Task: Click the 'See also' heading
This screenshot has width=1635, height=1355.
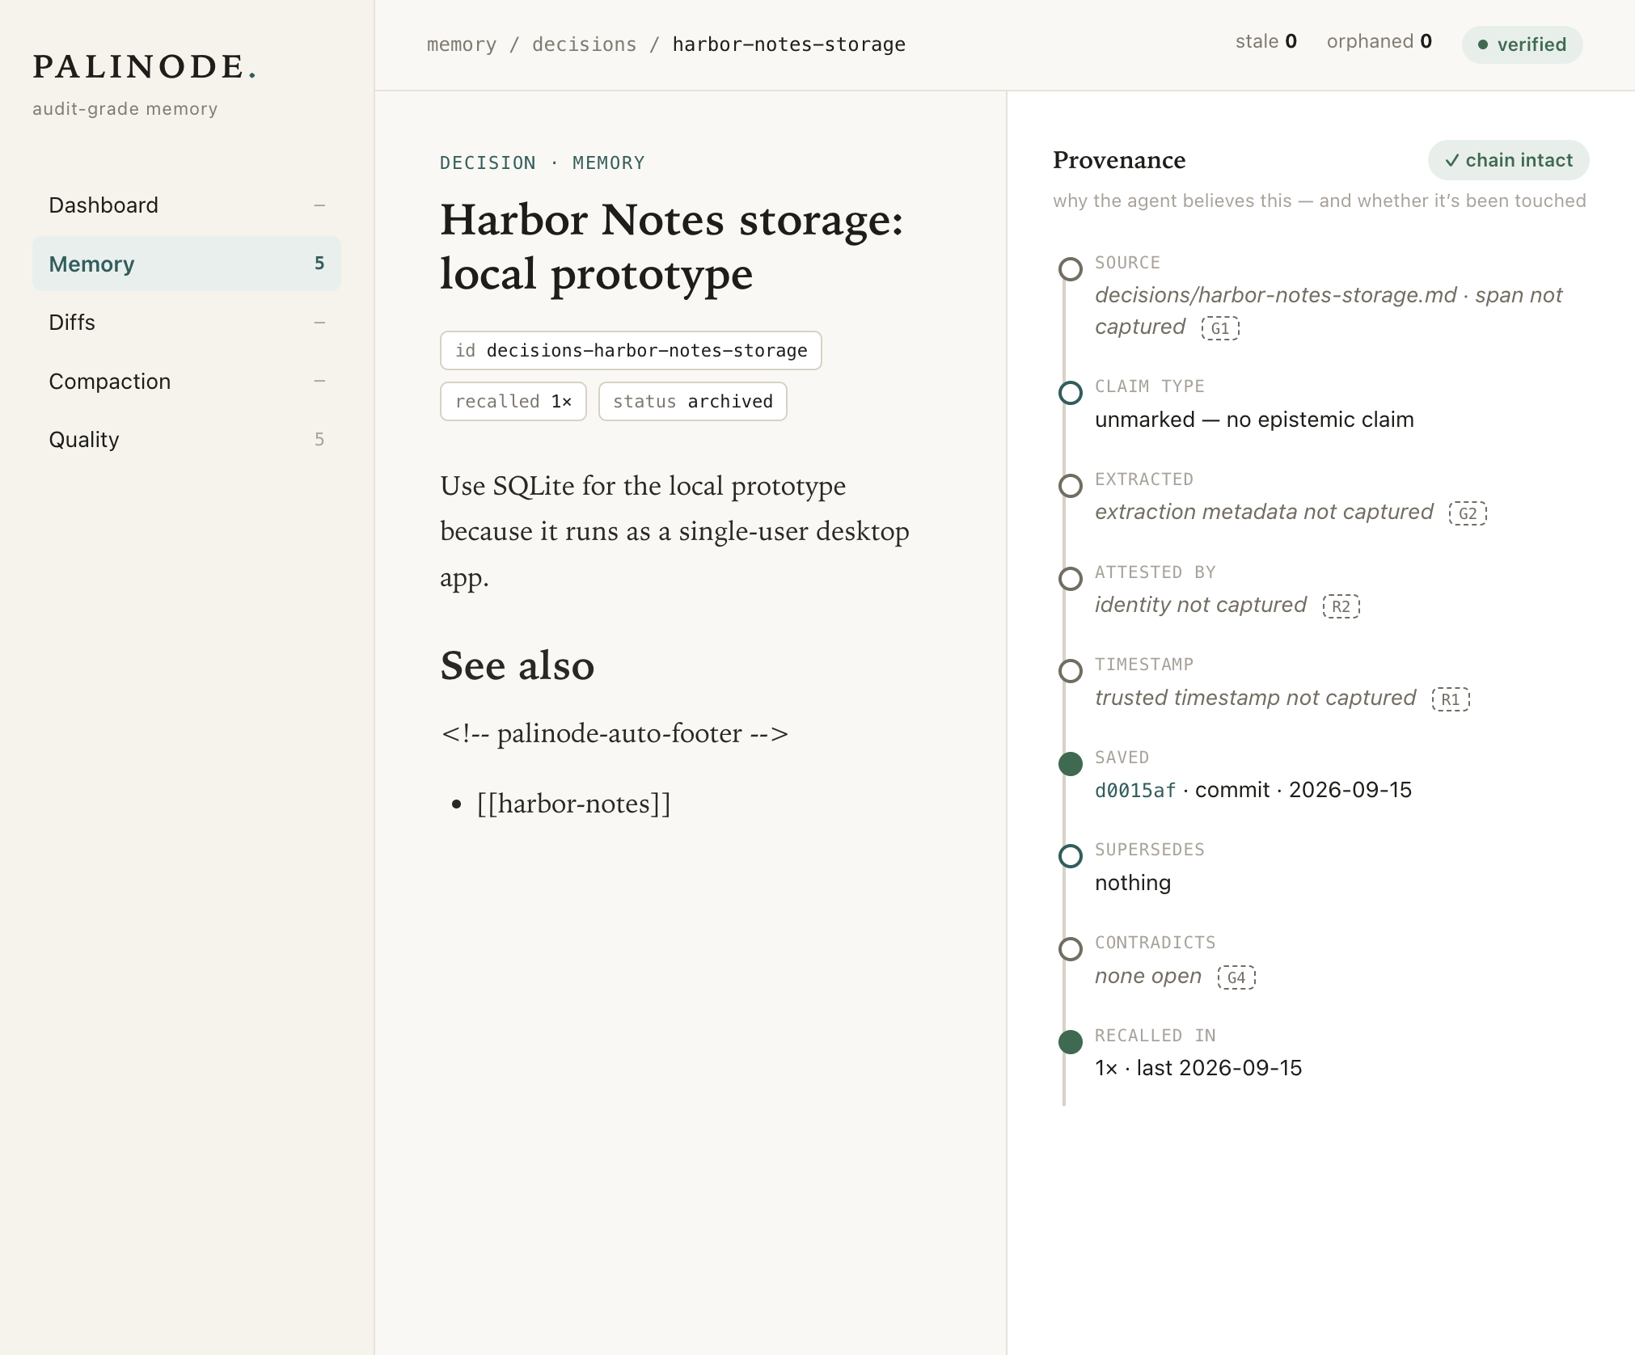Action: [518, 665]
